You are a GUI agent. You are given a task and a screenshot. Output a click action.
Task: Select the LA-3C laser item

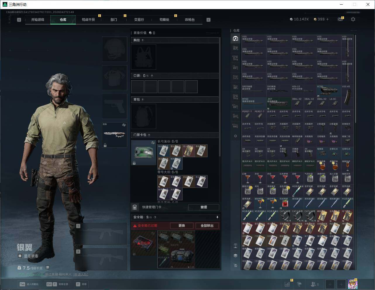(x=335, y=103)
